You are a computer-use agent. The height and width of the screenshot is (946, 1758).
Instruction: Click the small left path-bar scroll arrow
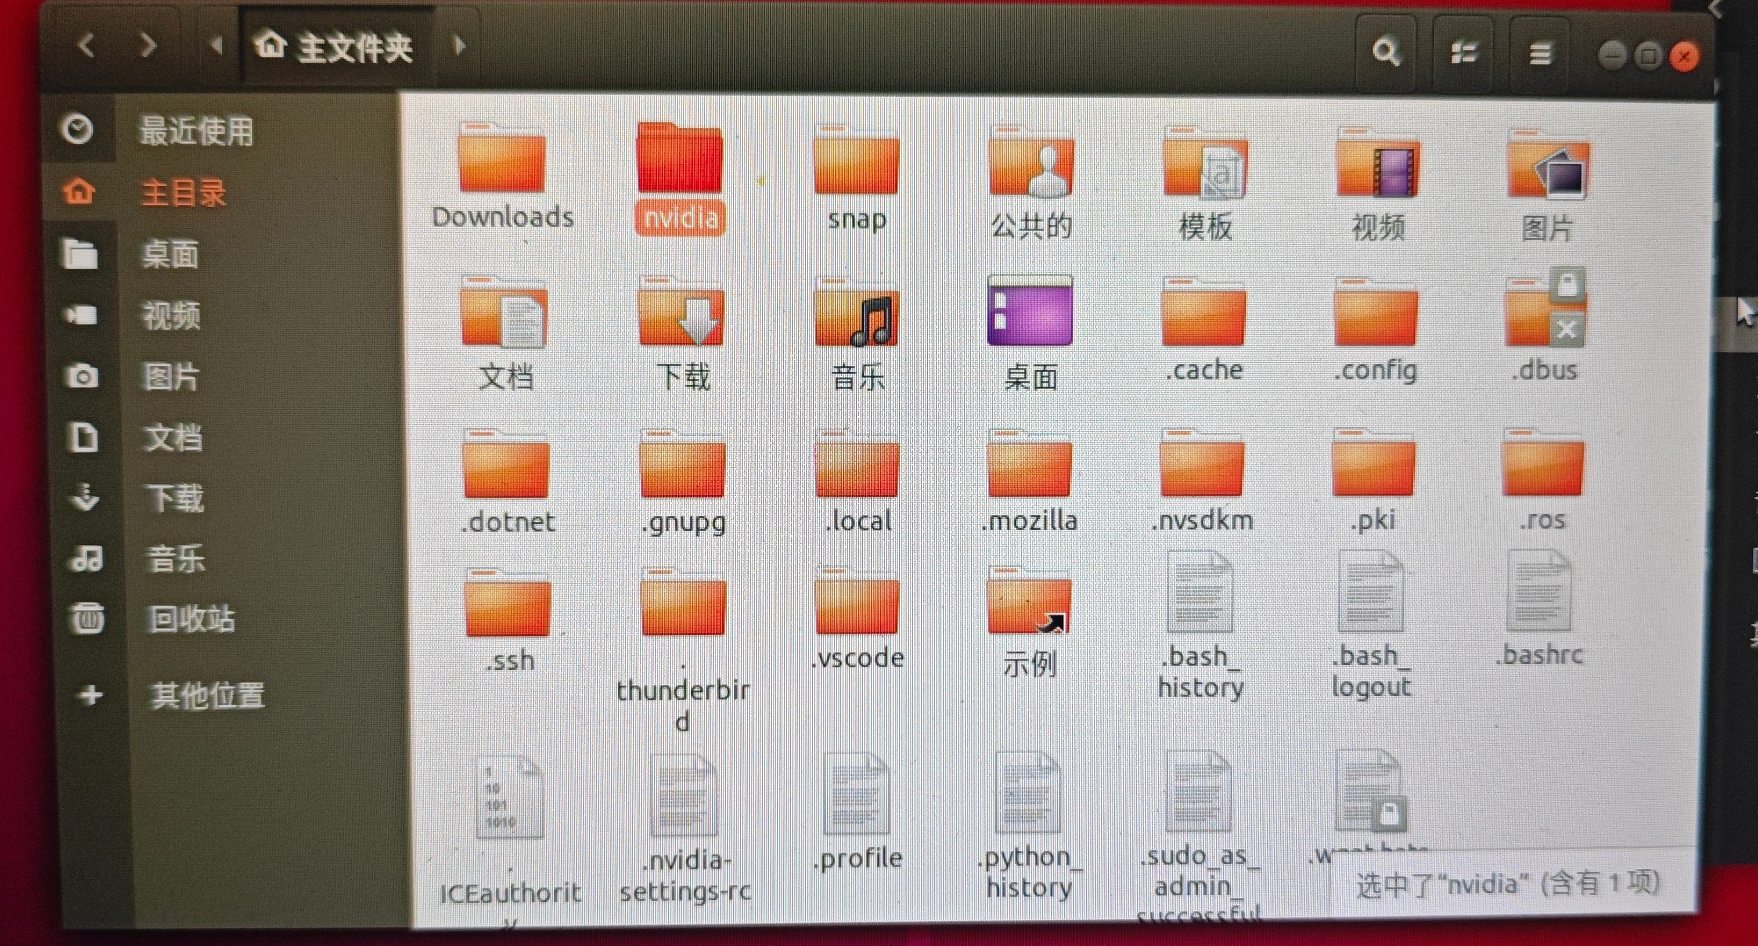[217, 46]
